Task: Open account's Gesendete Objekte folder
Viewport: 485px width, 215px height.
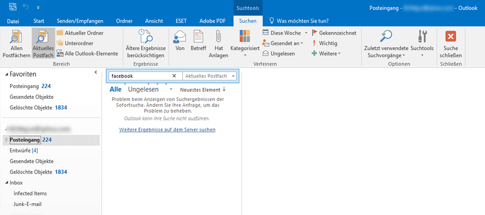Action: pos(32,161)
